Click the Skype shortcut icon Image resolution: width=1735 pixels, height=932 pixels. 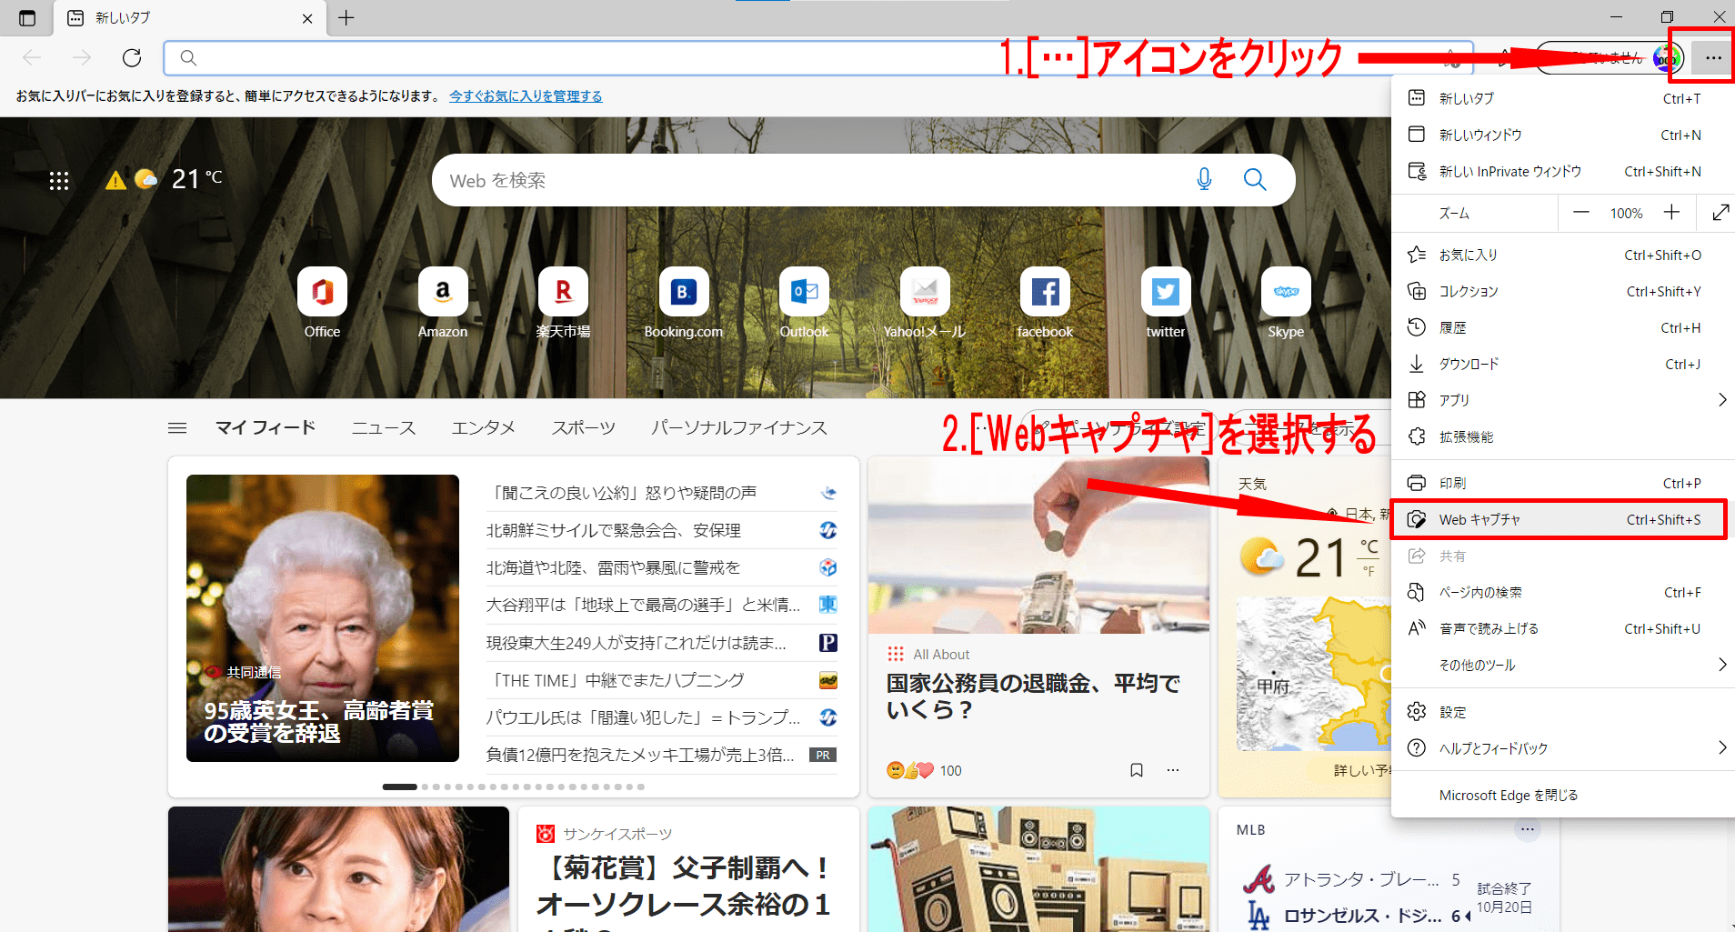pos(1285,293)
